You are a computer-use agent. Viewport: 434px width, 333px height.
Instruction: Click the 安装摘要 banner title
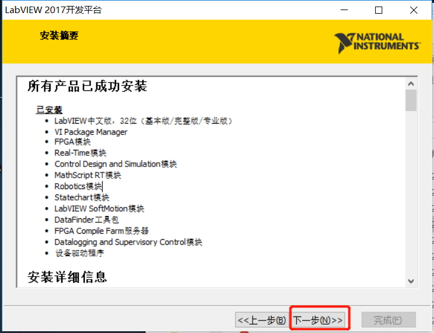point(59,36)
